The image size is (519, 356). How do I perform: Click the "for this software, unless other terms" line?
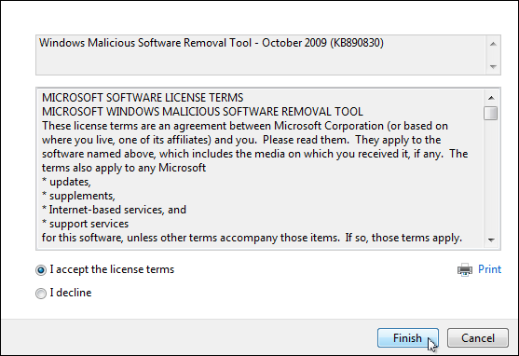pyautogui.click(x=252, y=238)
